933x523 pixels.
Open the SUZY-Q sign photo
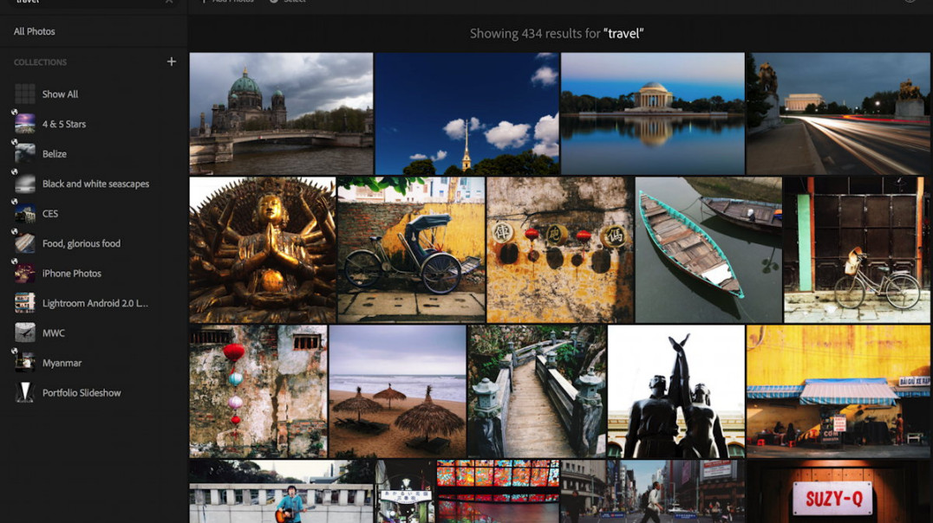coord(838,492)
